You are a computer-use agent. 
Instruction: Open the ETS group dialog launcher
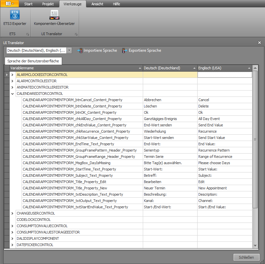click(28, 34)
